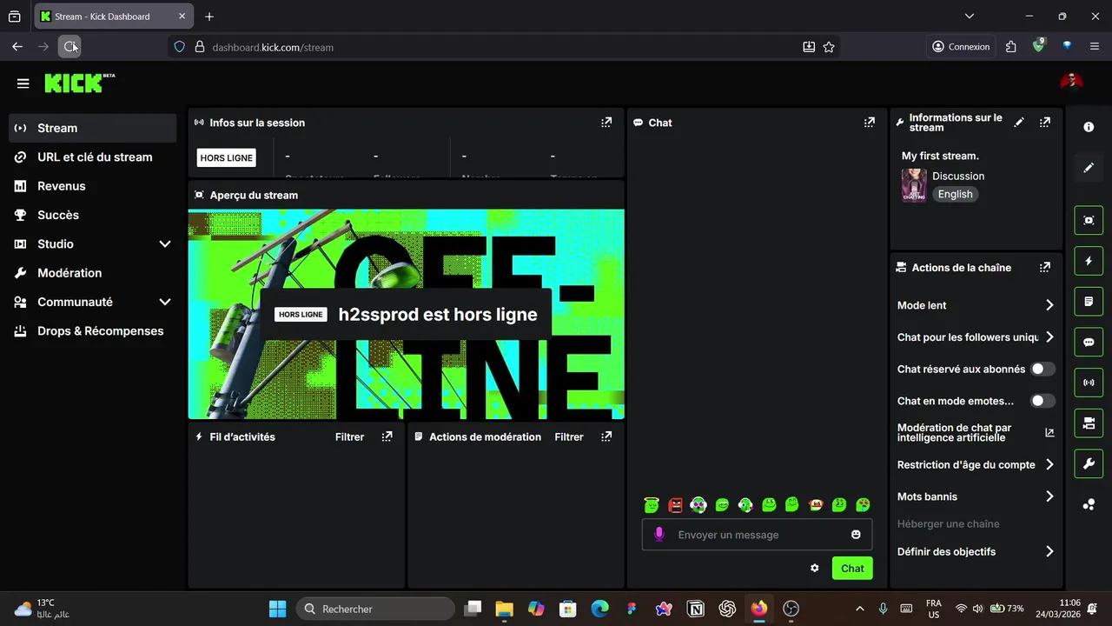Toggle moderation actions document icon in right rail
Image resolution: width=1112 pixels, height=626 pixels.
pyautogui.click(x=1089, y=302)
